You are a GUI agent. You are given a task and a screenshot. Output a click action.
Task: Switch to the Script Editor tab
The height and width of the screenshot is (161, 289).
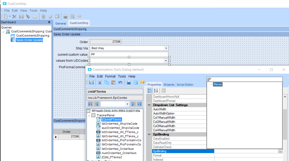coord(185,85)
